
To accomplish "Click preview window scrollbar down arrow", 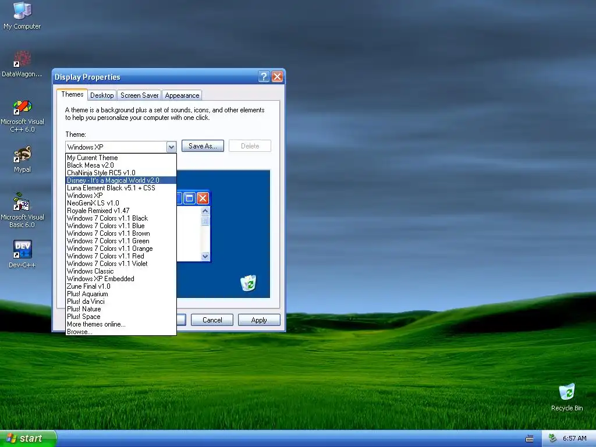I will (x=205, y=256).
